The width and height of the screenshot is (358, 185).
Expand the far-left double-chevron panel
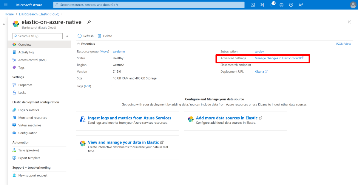(4, 24)
